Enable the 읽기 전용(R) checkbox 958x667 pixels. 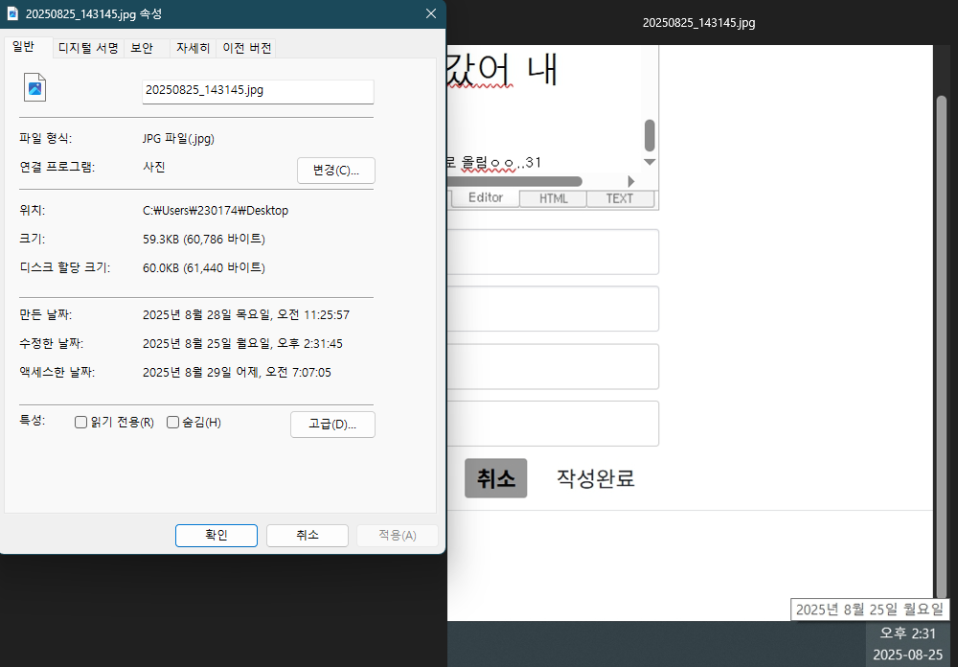(81, 423)
